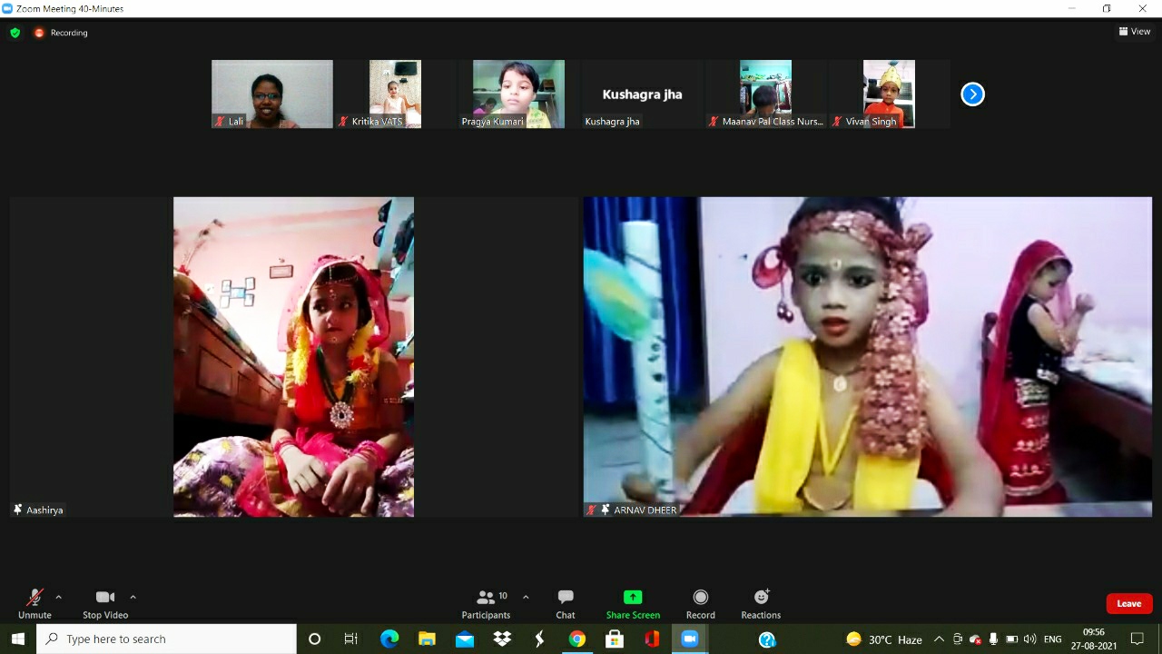Viewport: 1162px width, 654px height.
Task: Open the Reactions menu
Action: tap(761, 603)
